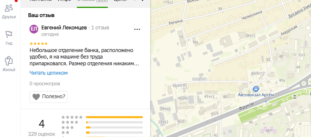Click building number 47а on the map
The image size is (311, 137).
tap(282, 80)
